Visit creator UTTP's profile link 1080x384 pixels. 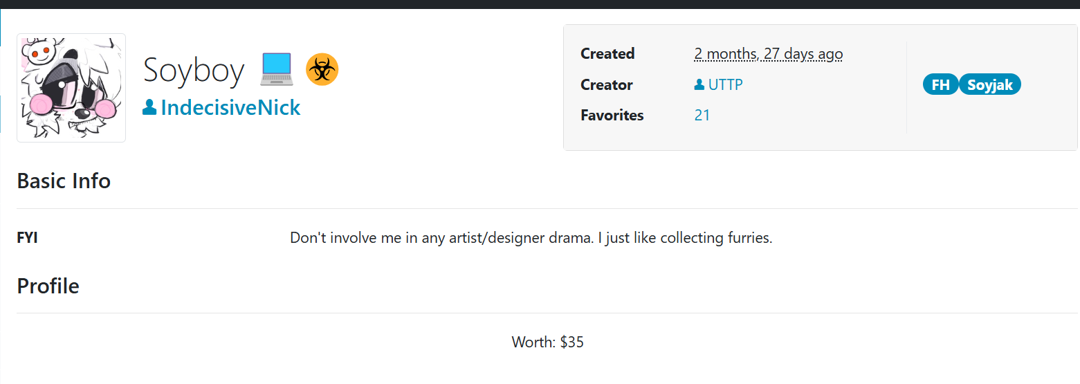[x=725, y=84]
